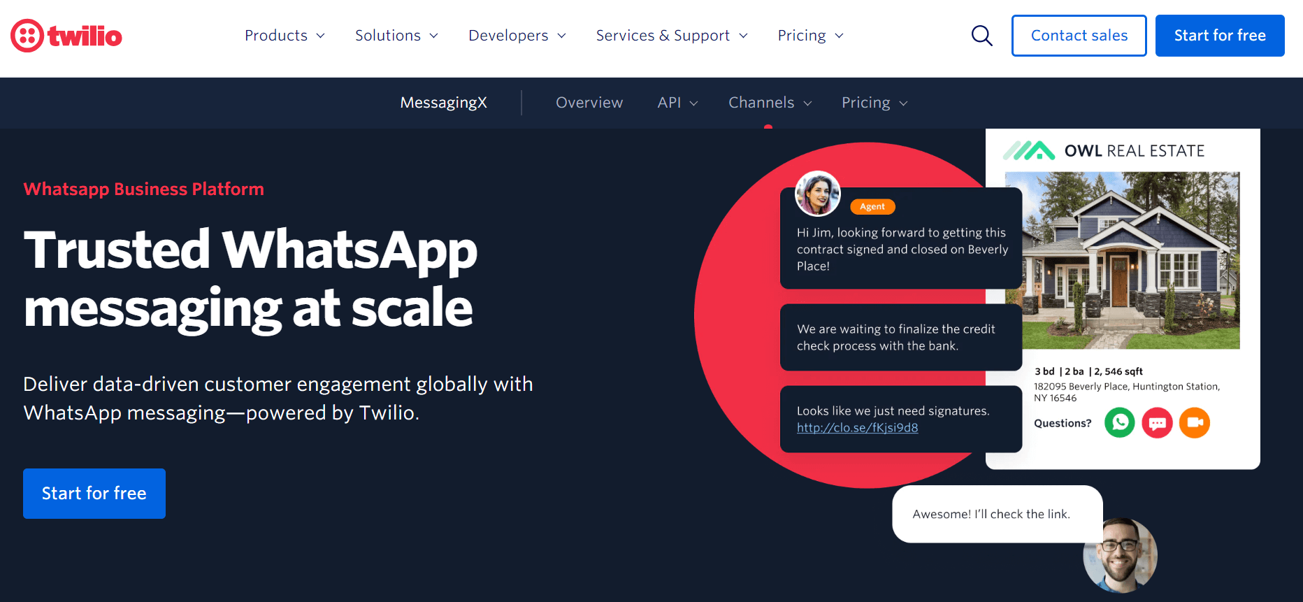Click the orange Agent badge
The width and height of the screenshot is (1303, 602).
[872, 206]
